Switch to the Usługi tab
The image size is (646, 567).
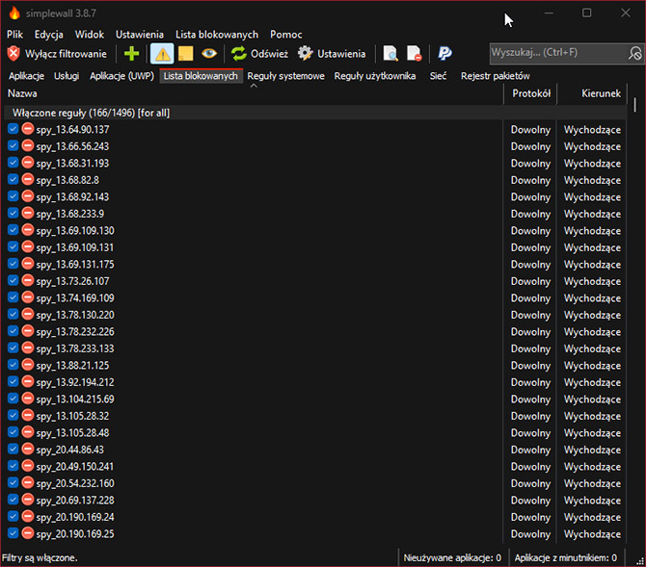pyautogui.click(x=67, y=76)
